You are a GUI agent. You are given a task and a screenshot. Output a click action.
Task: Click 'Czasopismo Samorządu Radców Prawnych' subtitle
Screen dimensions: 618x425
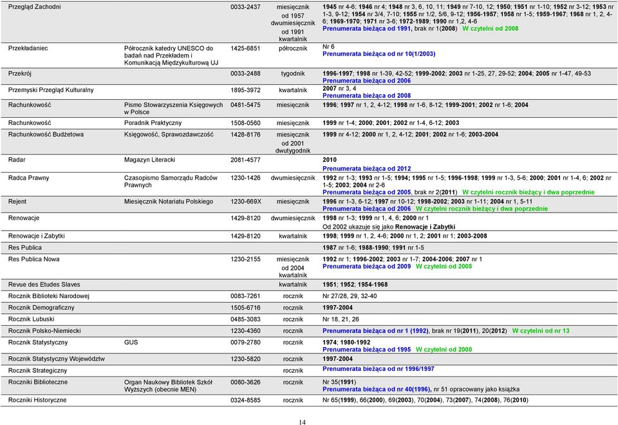click(x=171, y=182)
